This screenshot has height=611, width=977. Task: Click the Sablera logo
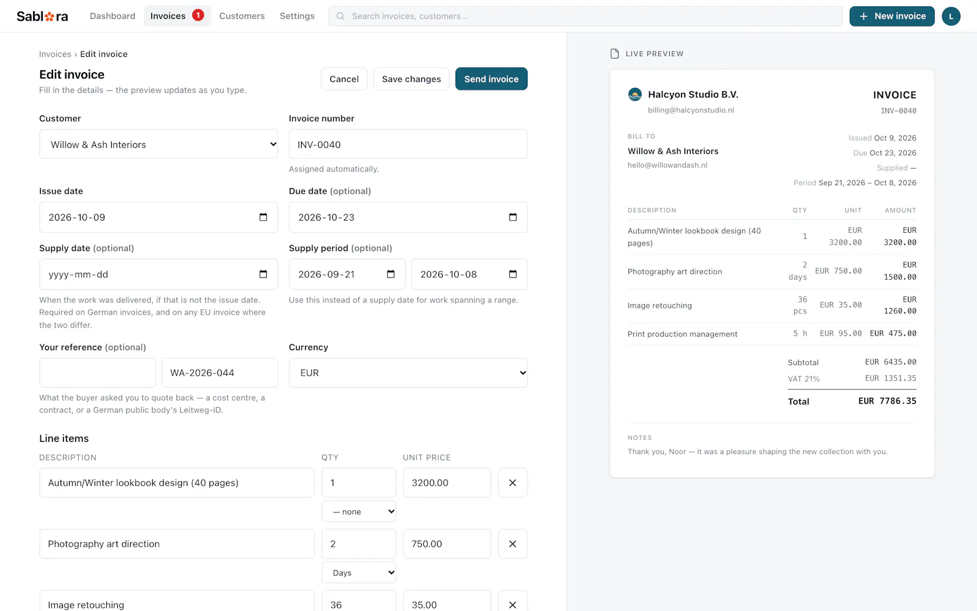tap(42, 16)
